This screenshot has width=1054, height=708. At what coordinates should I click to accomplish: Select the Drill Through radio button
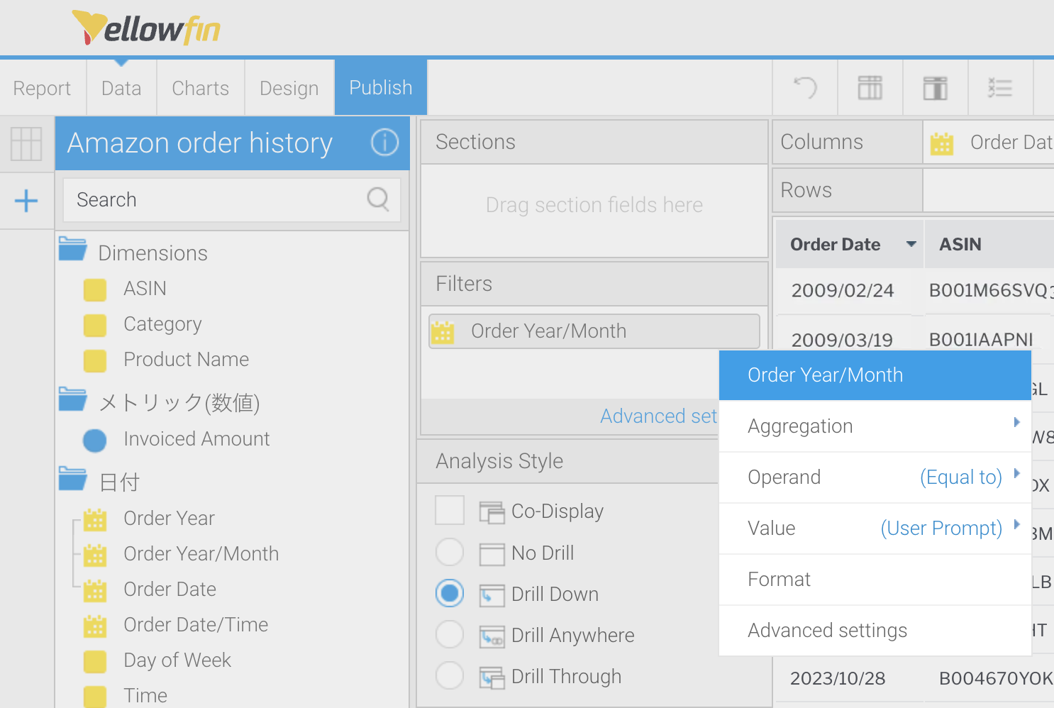click(450, 675)
